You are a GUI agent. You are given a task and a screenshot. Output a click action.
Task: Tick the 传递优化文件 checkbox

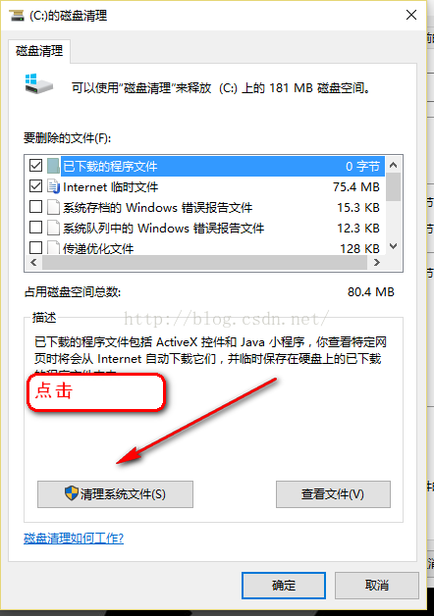point(35,247)
